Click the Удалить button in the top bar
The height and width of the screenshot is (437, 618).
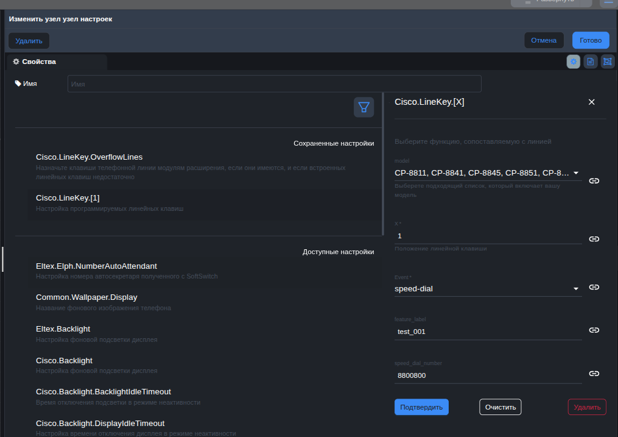coord(29,41)
